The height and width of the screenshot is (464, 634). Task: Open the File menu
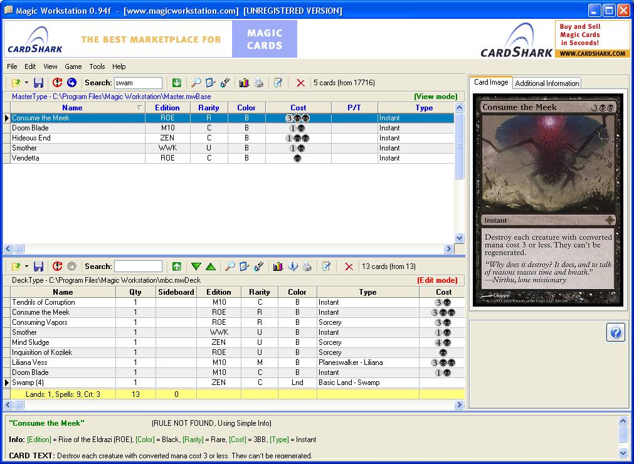click(12, 66)
